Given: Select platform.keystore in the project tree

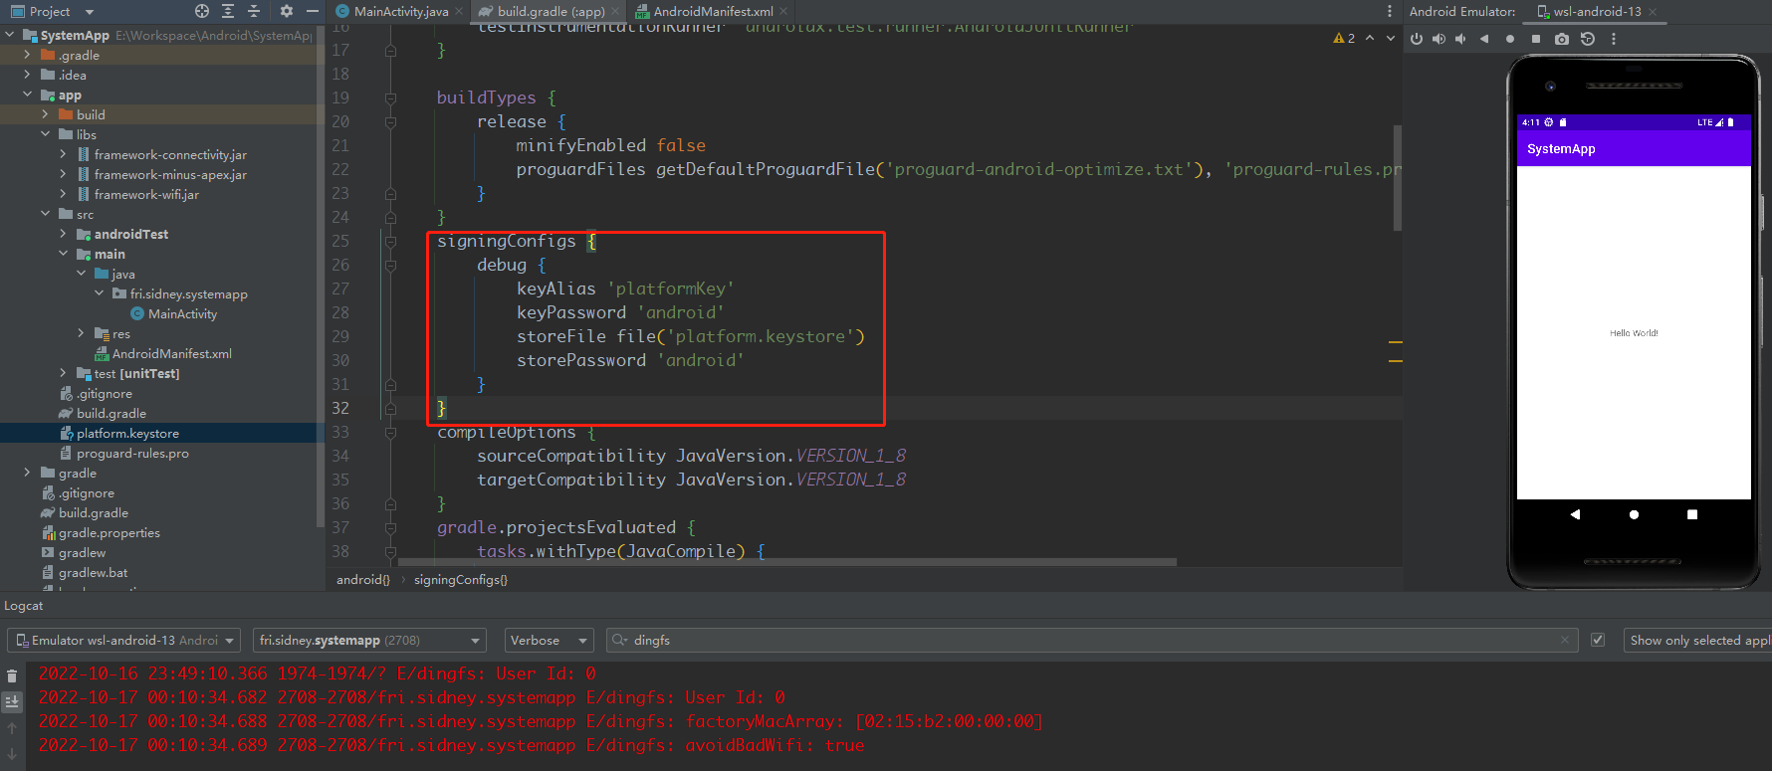Looking at the screenshot, I should coord(127,433).
